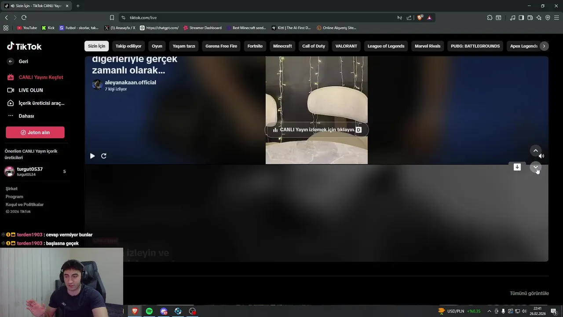Viewport: 563px width, 317px height.
Task: Open Brave Shields icon
Action: (420, 18)
